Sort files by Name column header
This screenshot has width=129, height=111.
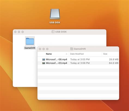click(49, 54)
